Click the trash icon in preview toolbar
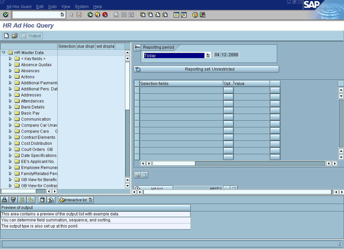 pos(42,200)
